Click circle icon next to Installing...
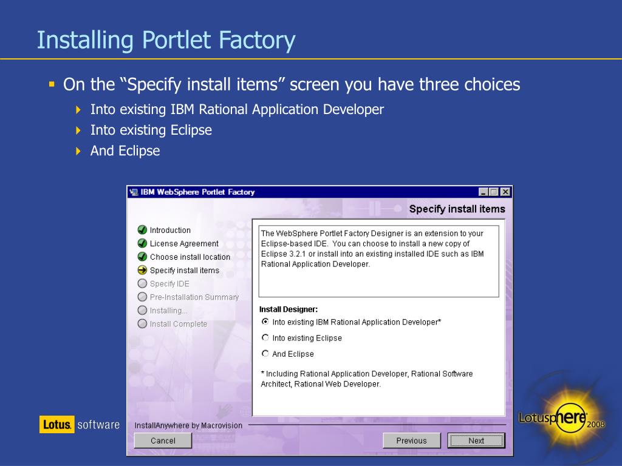This screenshot has width=622, height=466. pos(142,310)
